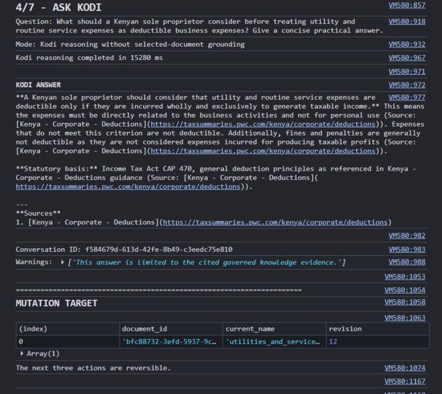Screen dimensions: 442x394
Task: Click the Conversation ID line
Action: click(x=124, y=250)
